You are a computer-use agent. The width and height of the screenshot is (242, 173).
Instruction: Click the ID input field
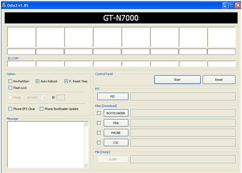tap(61, 98)
